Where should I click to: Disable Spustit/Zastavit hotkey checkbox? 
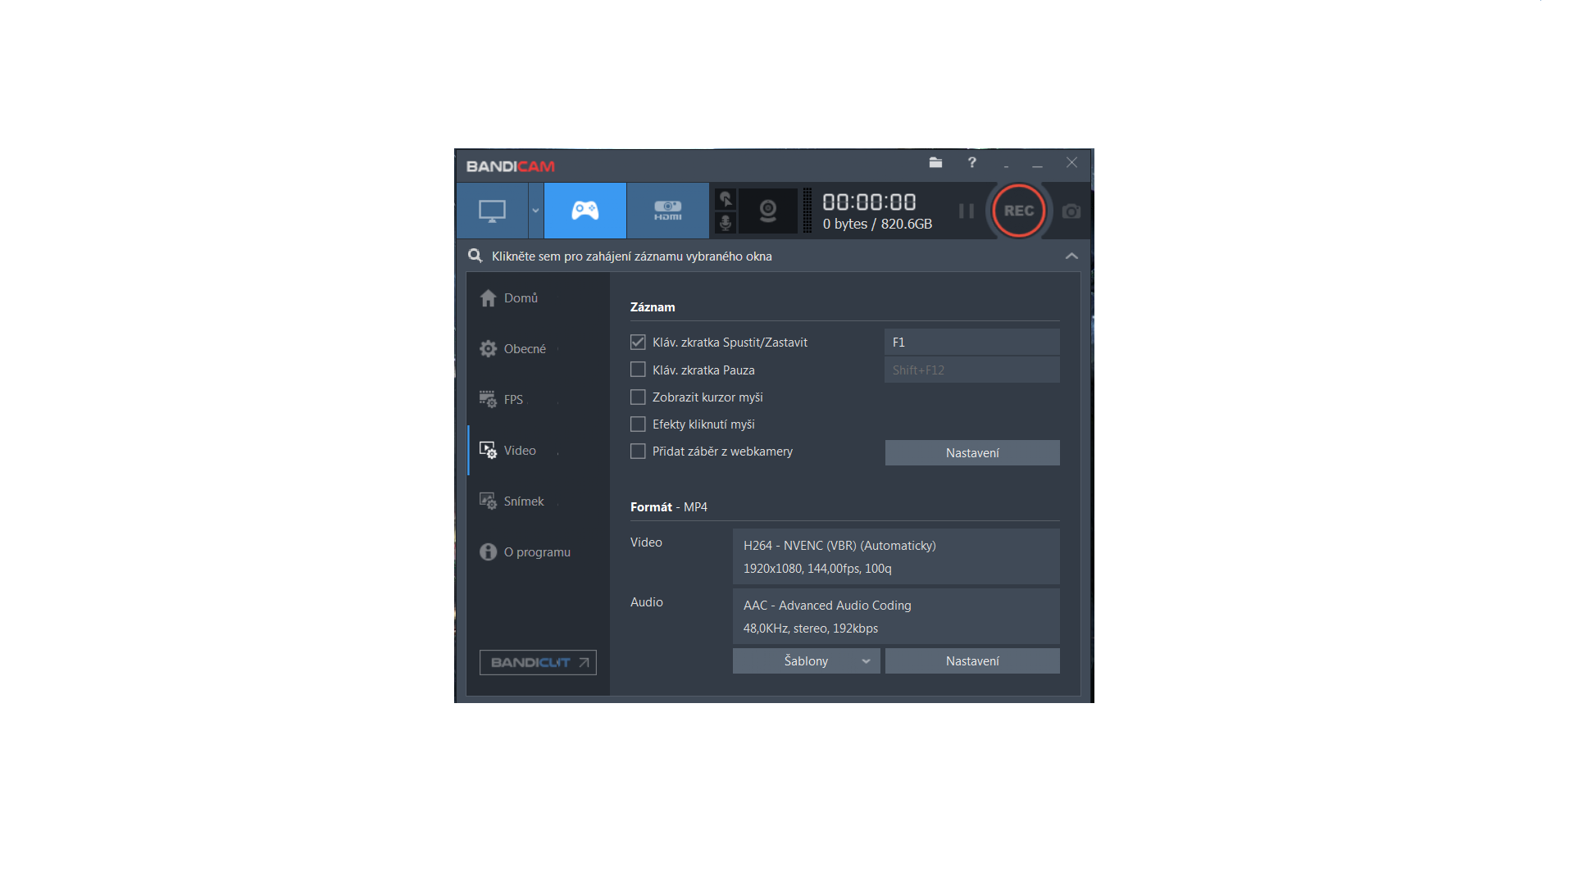(x=638, y=343)
